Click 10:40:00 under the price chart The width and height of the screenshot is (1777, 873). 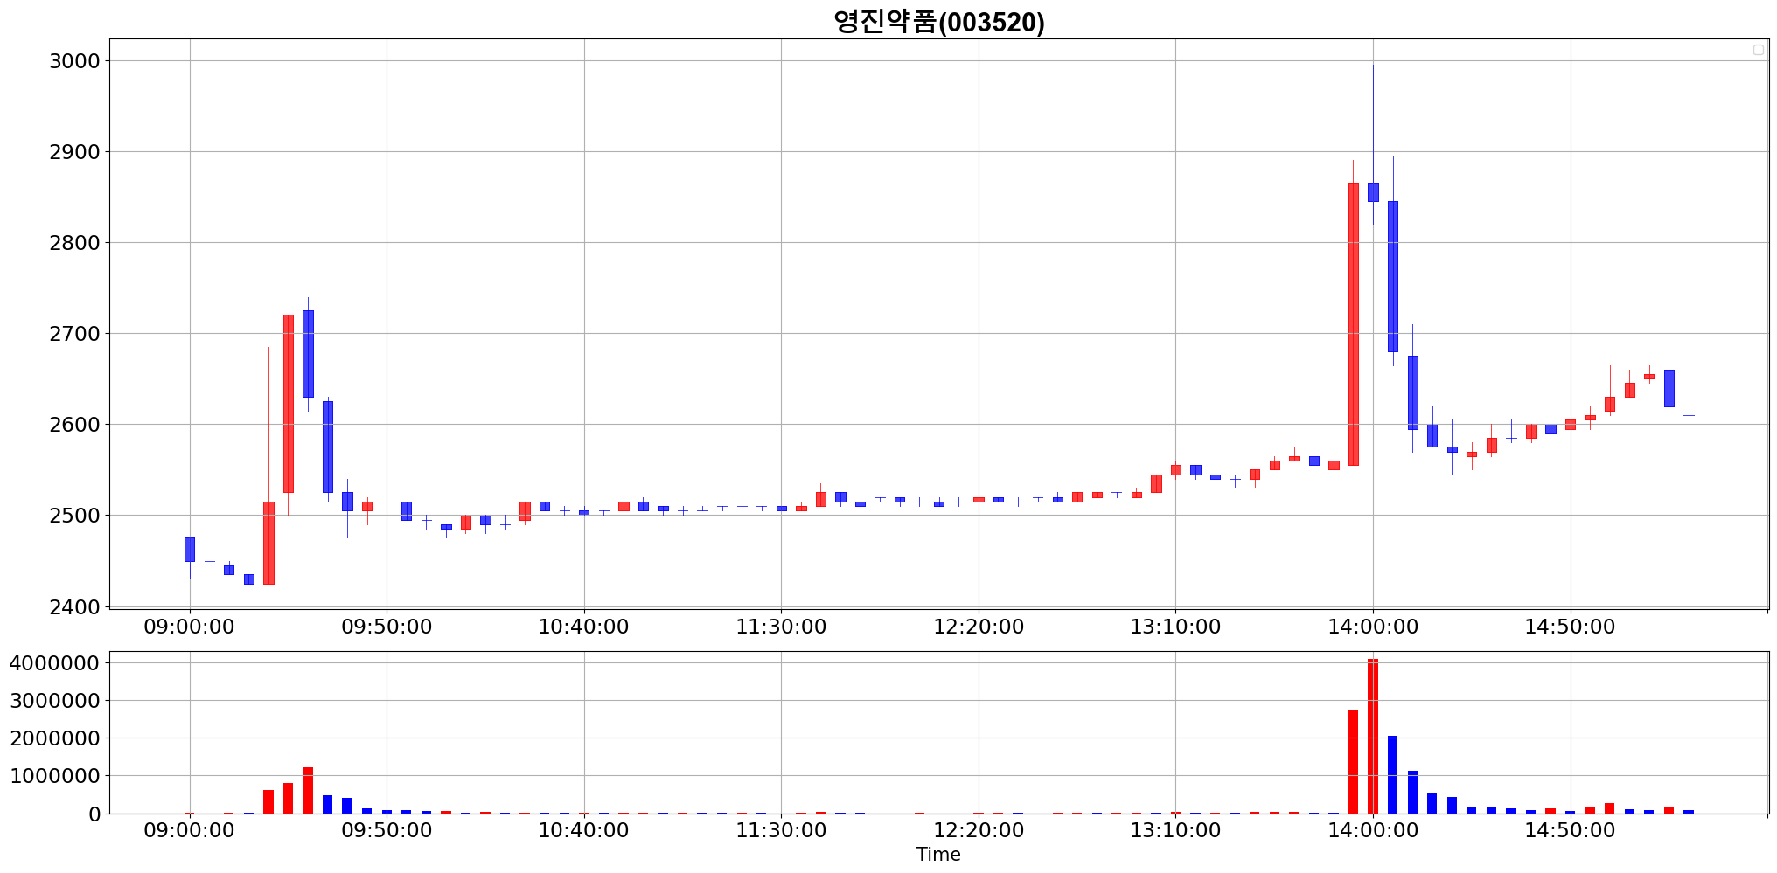pyautogui.click(x=583, y=627)
